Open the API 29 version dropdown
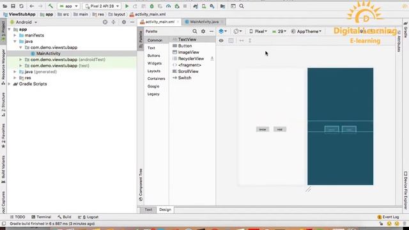 pyautogui.click(x=279, y=31)
